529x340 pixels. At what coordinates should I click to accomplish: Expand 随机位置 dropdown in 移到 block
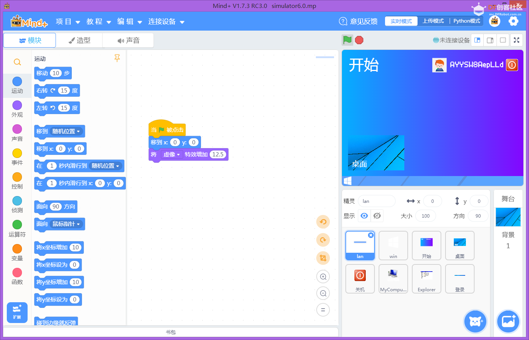(x=66, y=131)
